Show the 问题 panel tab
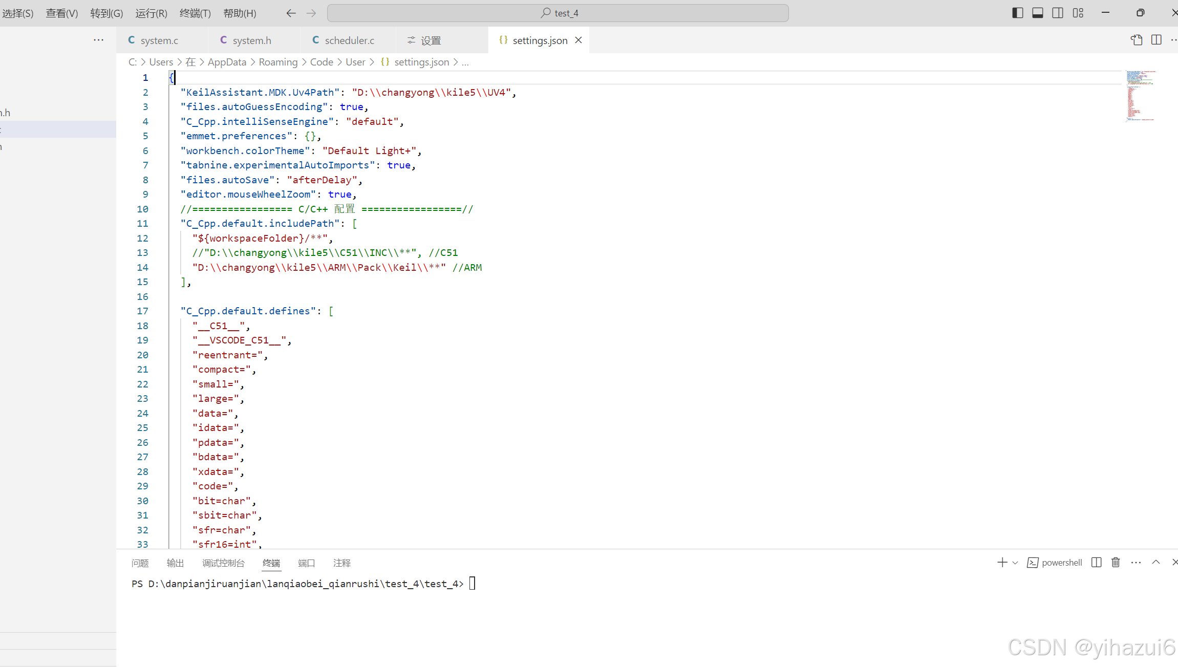The image size is (1178, 667). (x=140, y=563)
